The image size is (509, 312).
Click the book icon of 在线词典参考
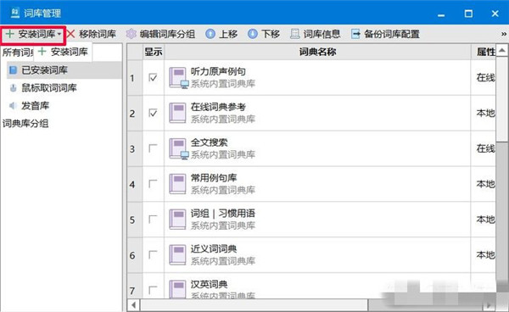[x=178, y=113]
